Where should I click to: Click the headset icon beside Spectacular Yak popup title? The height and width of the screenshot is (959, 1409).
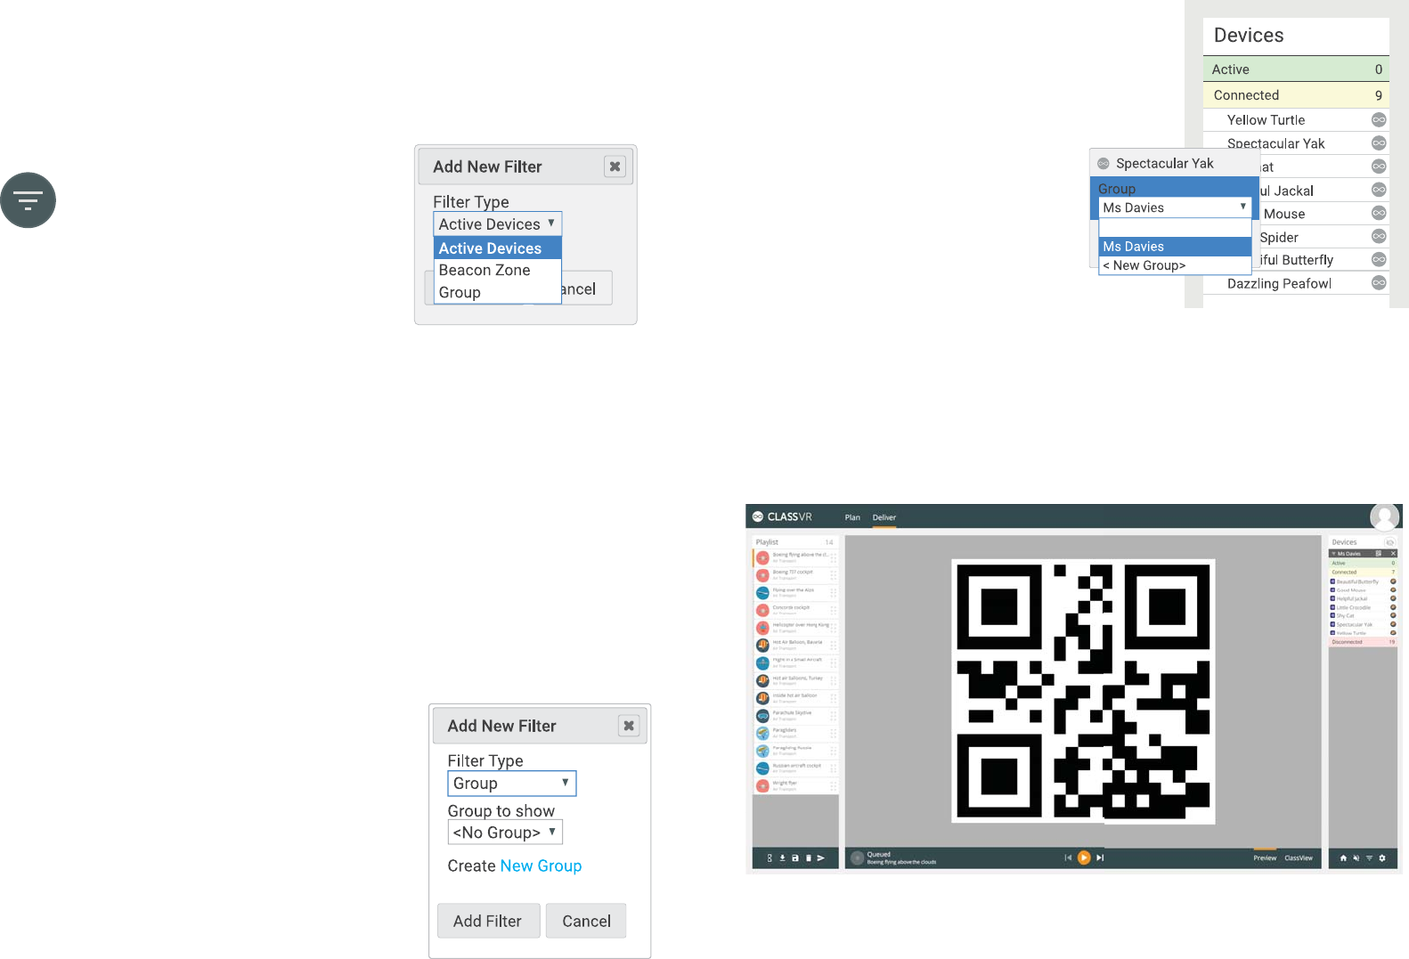(1104, 164)
